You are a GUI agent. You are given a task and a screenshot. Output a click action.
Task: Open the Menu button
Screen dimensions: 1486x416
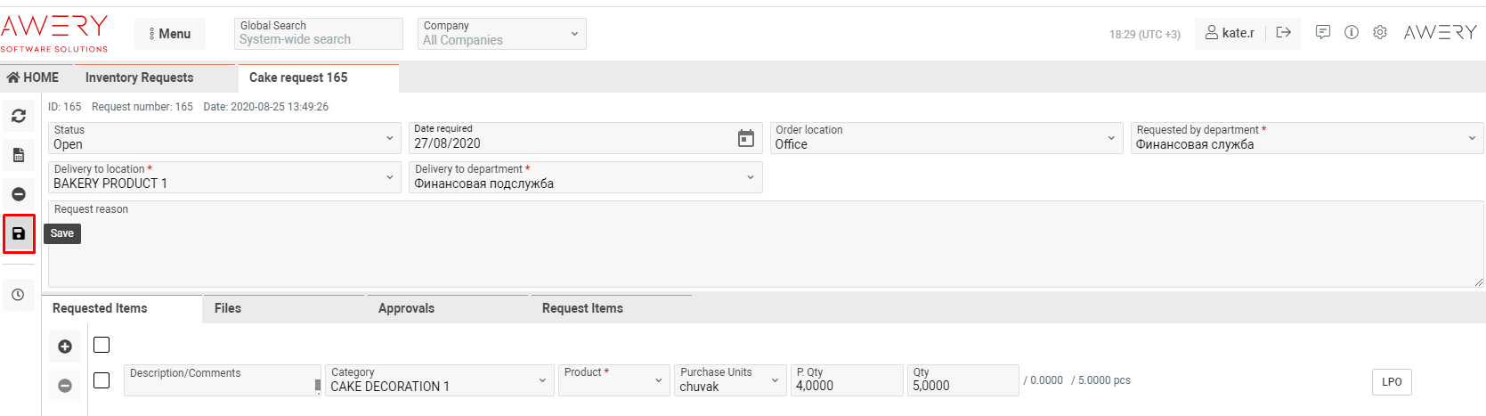coord(169,34)
